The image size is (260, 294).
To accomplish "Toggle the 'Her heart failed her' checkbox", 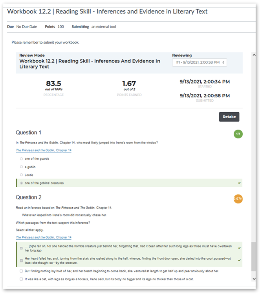I will coord(22,261).
